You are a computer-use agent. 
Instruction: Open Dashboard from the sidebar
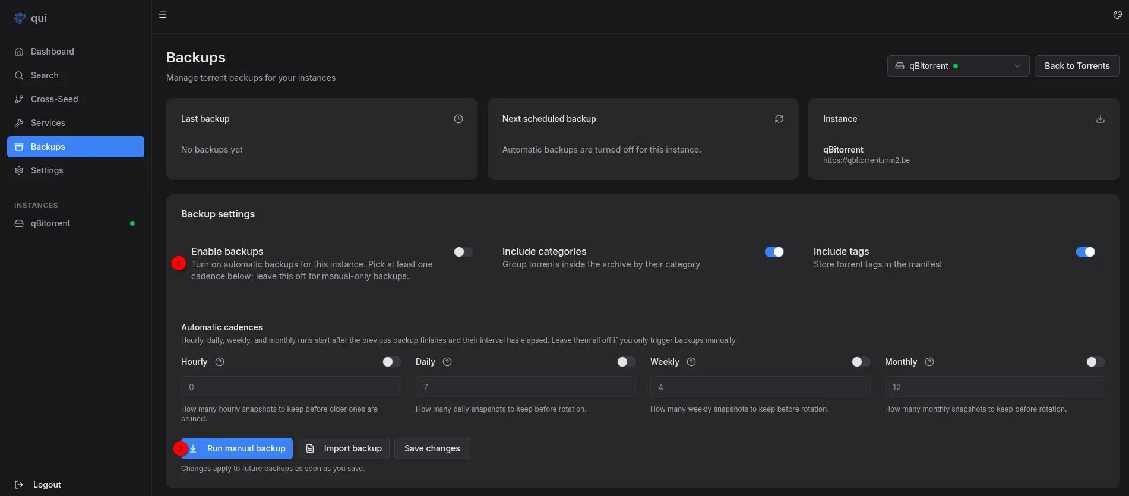click(x=52, y=52)
